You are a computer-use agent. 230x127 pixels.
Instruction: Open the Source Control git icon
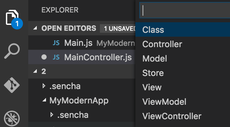click(12, 85)
